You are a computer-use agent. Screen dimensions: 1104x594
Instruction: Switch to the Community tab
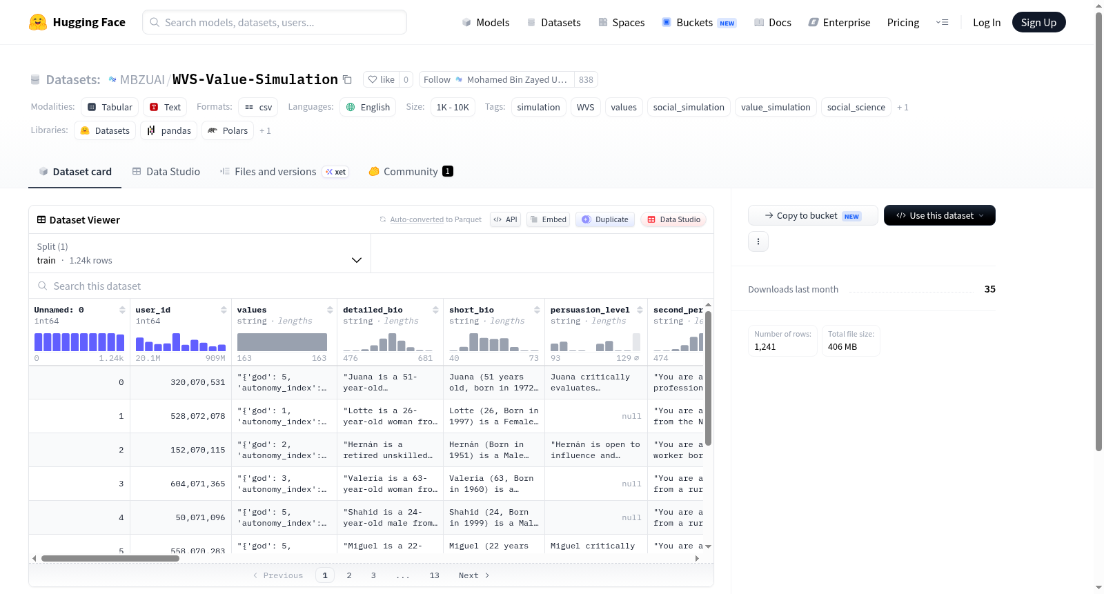point(411,172)
